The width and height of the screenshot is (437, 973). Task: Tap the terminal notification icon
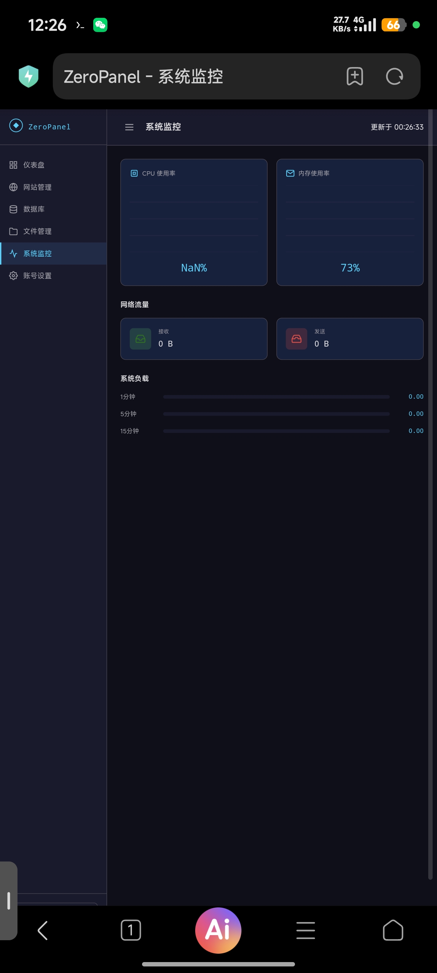pyautogui.click(x=80, y=25)
